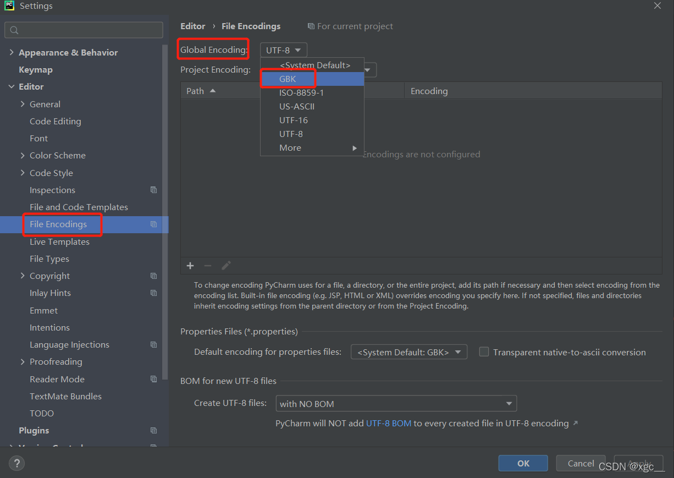This screenshot has height=478, width=674.
Task: Click the external link arrow after UTF-8 encoding text
Action: pyautogui.click(x=576, y=423)
